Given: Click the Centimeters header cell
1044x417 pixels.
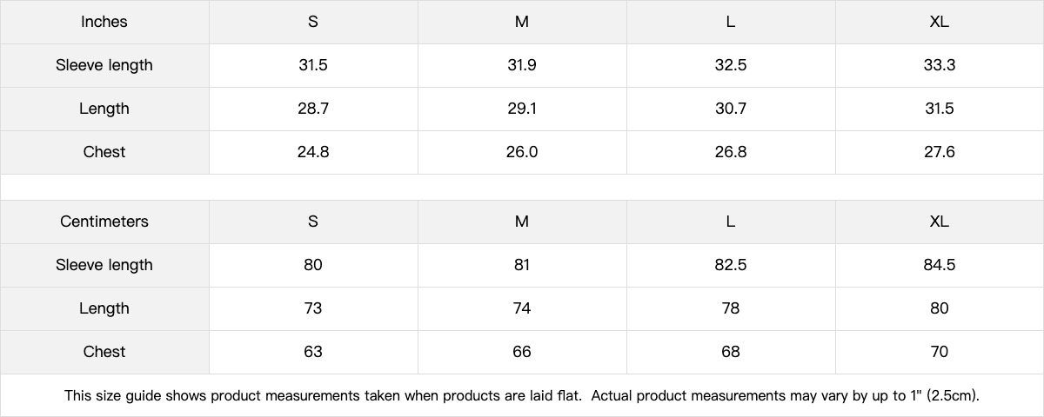Looking at the screenshot, I should 104,222.
